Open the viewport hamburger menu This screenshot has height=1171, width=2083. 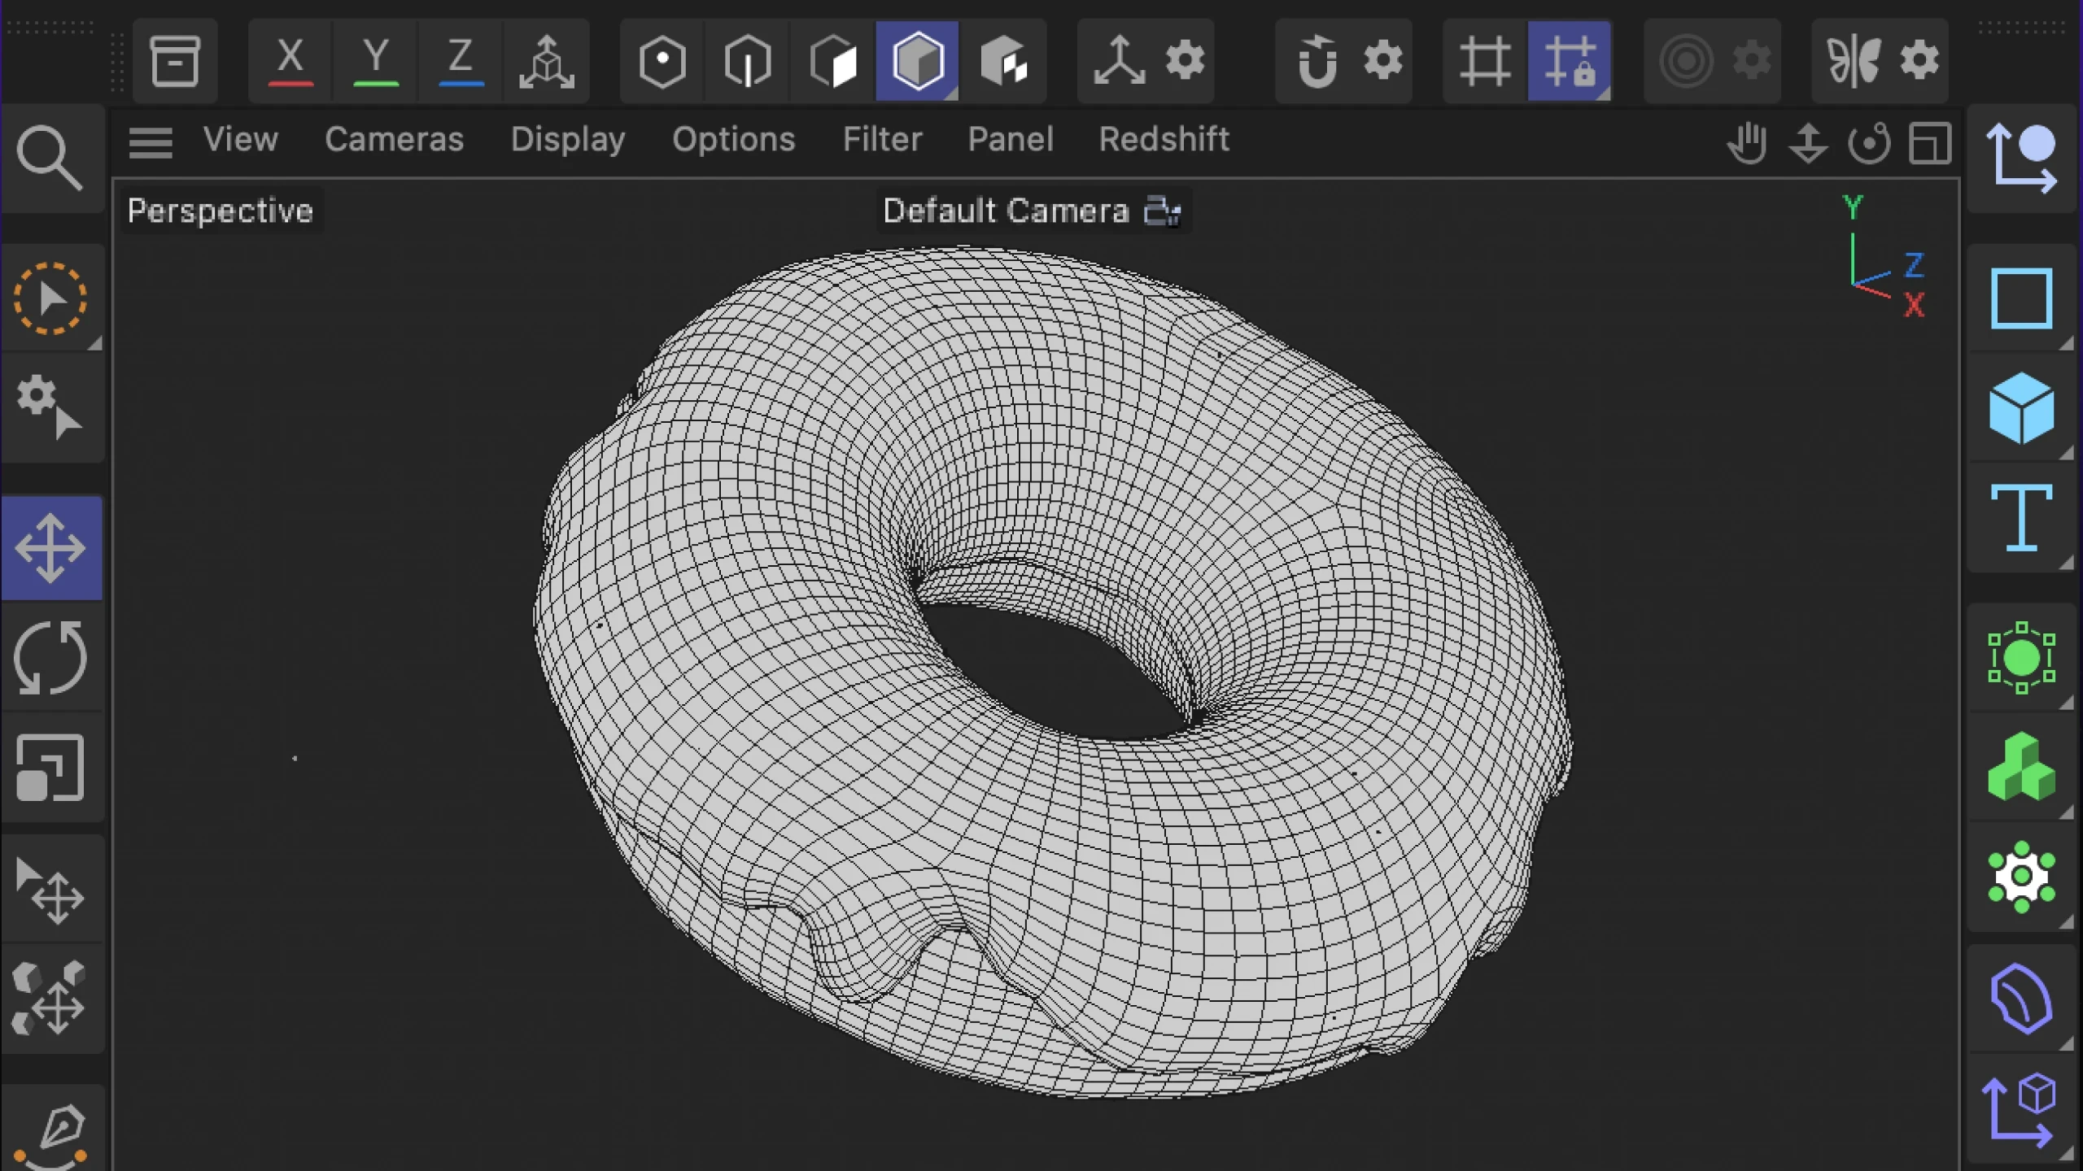(151, 142)
